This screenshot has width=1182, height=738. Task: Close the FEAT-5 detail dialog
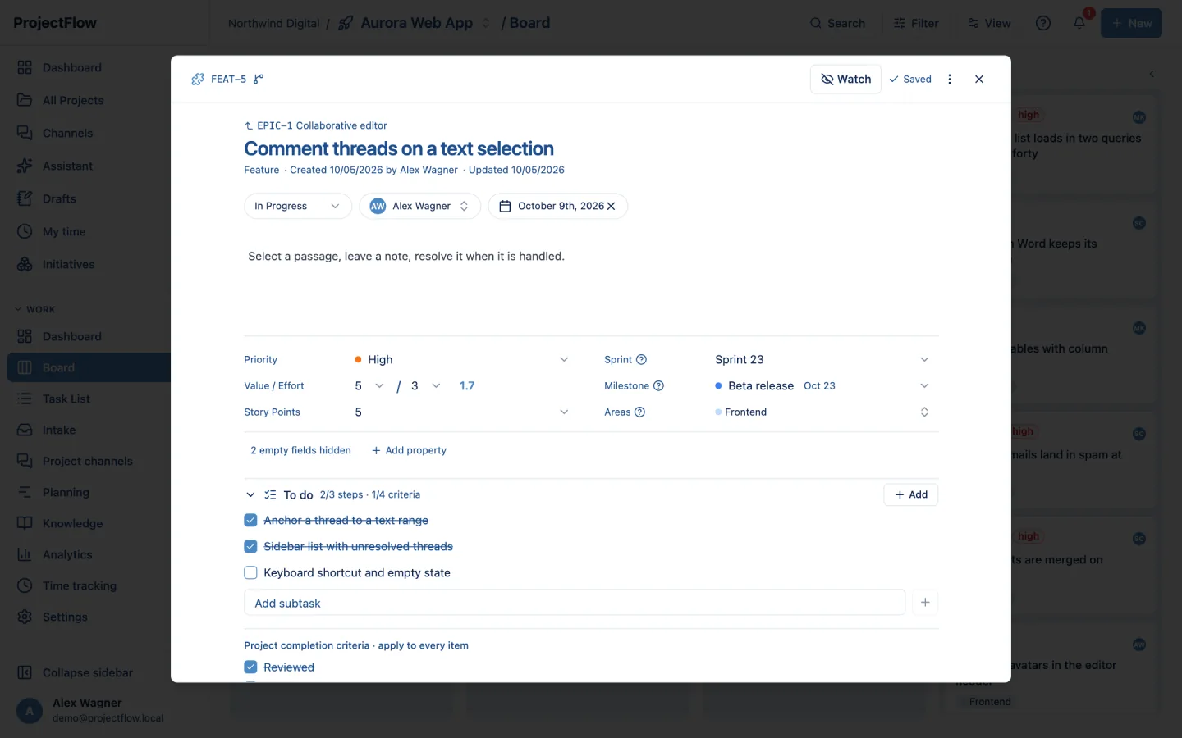point(979,80)
